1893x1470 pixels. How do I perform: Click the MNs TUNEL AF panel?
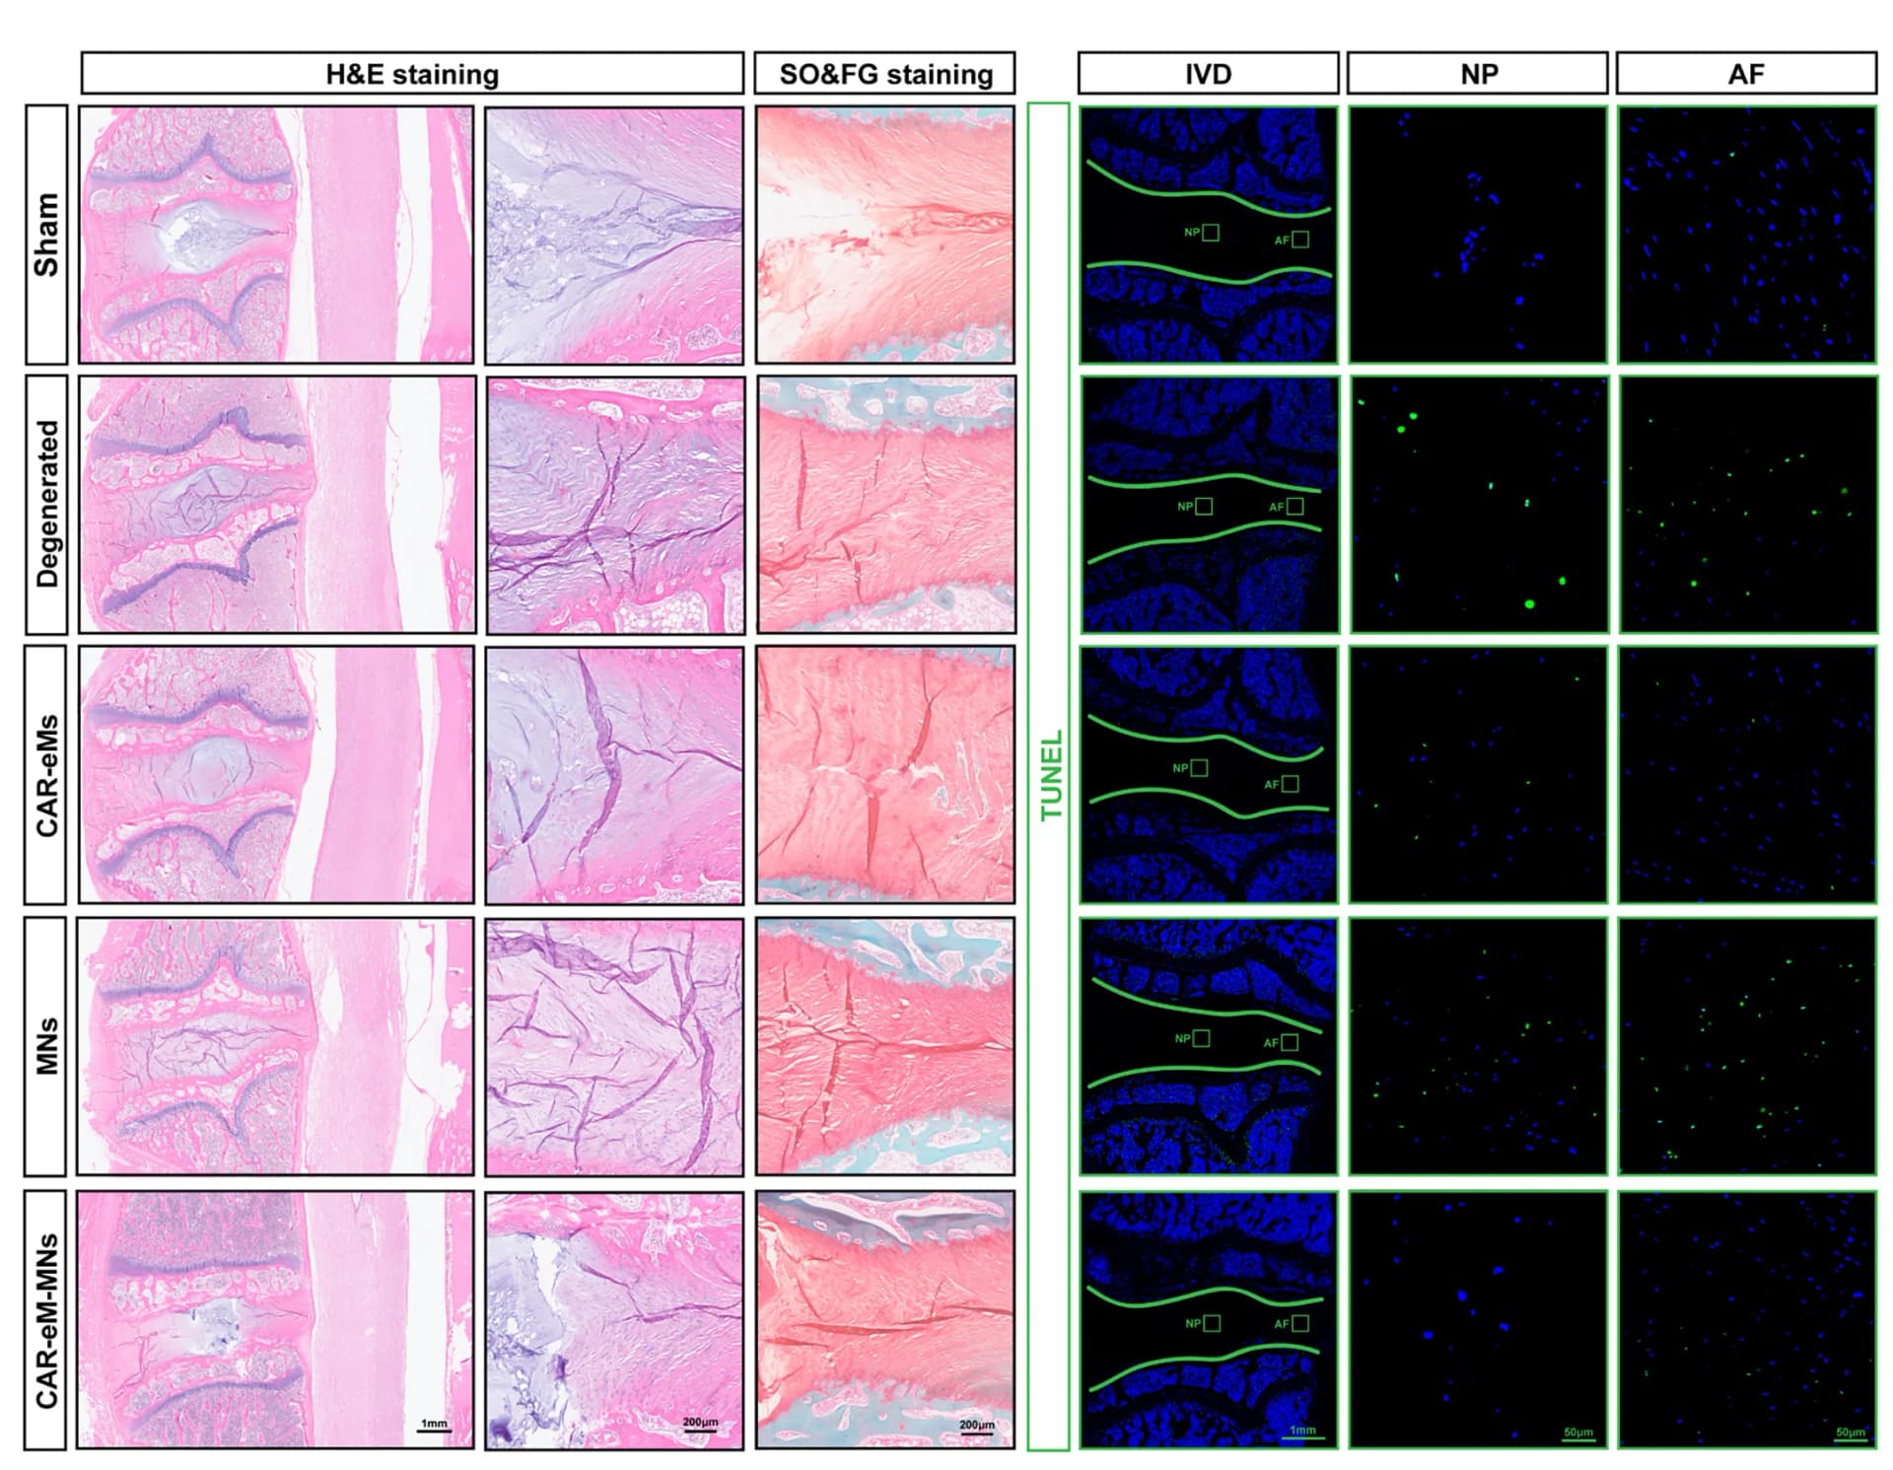1747,1046
